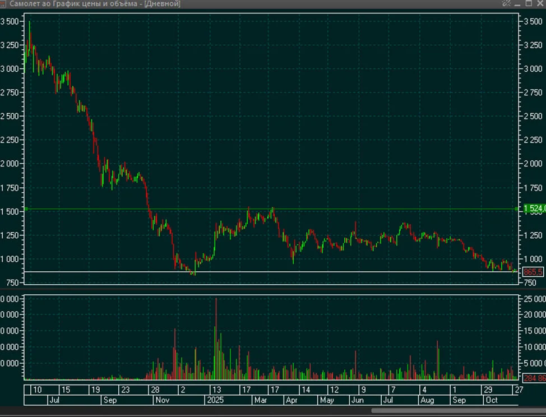Select the green 1 524 price level label
Viewport: 546px width, 417px height.
point(535,208)
